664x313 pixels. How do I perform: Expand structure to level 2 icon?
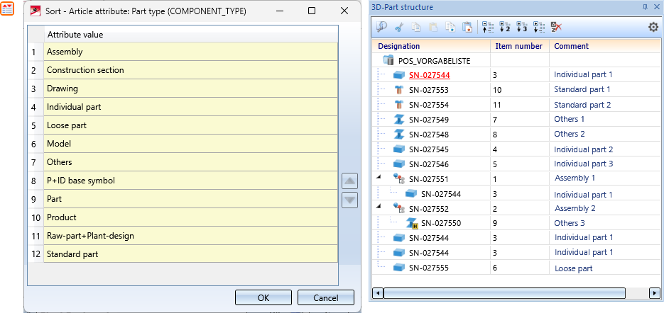[x=505, y=27]
